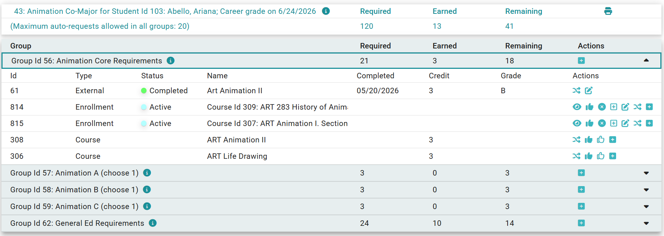Click Animation Co-Major title text
Image resolution: width=664 pixels, height=236 pixels.
point(165,11)
